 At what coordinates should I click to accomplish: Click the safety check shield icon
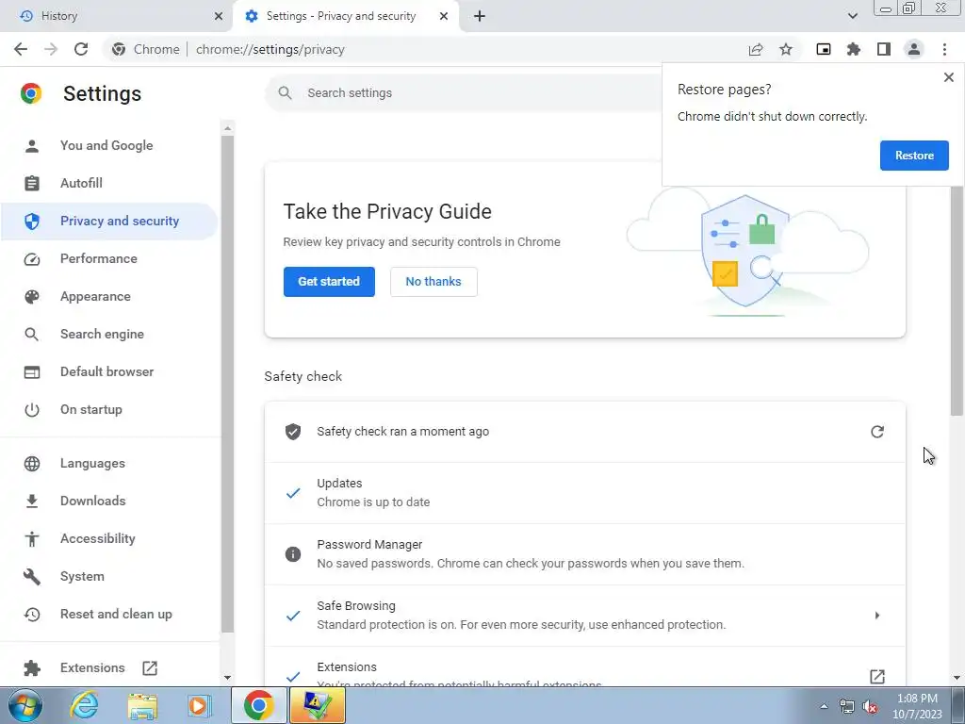(293, 432)
